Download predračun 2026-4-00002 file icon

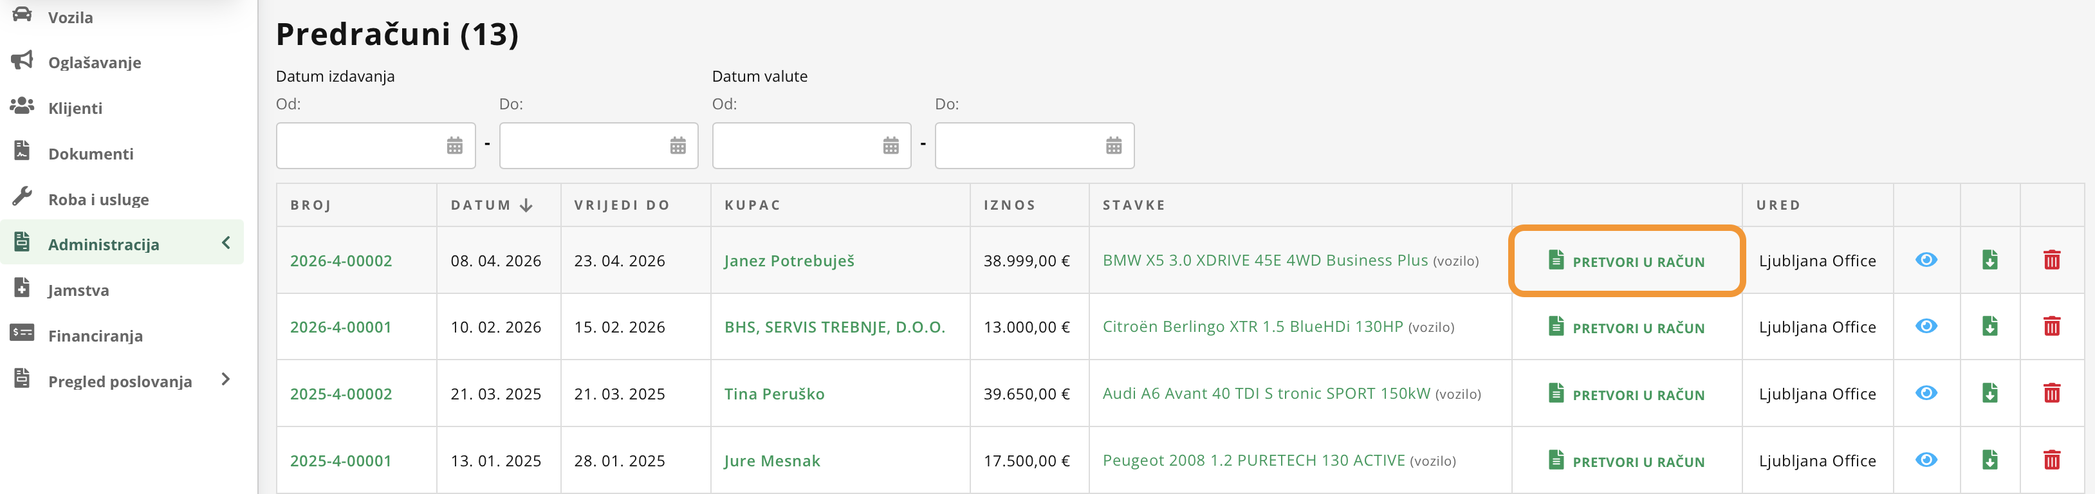1989,260
